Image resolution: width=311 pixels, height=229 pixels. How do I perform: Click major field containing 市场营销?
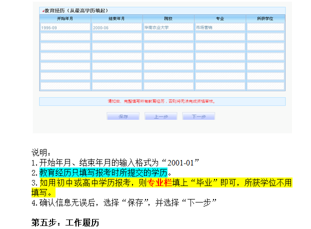click(220, 27)
